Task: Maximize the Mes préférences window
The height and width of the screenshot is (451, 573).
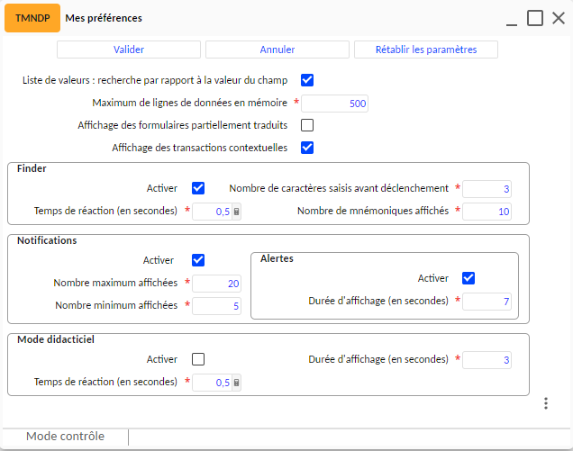Action: tap(535, 18)
